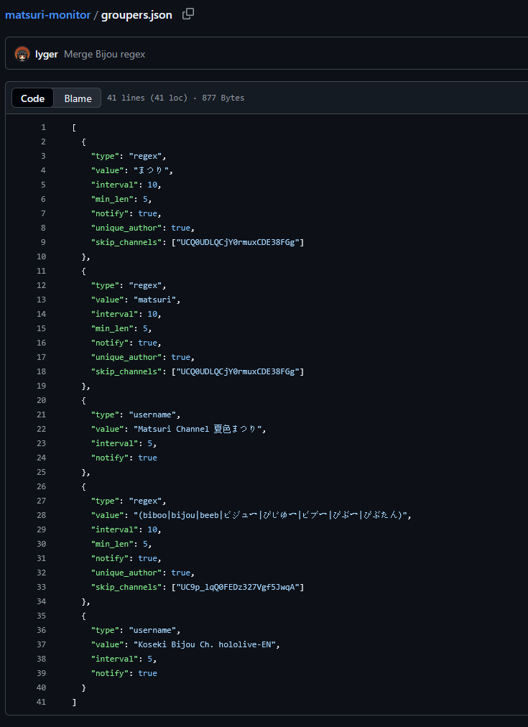The height and width of the screenshot is (727, 528).
Task: Click "regex" type on line 27
Action: pos(145,501)
